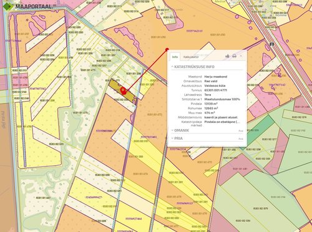This screenshot has width=312, height=232.
Task: Click the road number sign on highway
Action: [x=271, y=44]
